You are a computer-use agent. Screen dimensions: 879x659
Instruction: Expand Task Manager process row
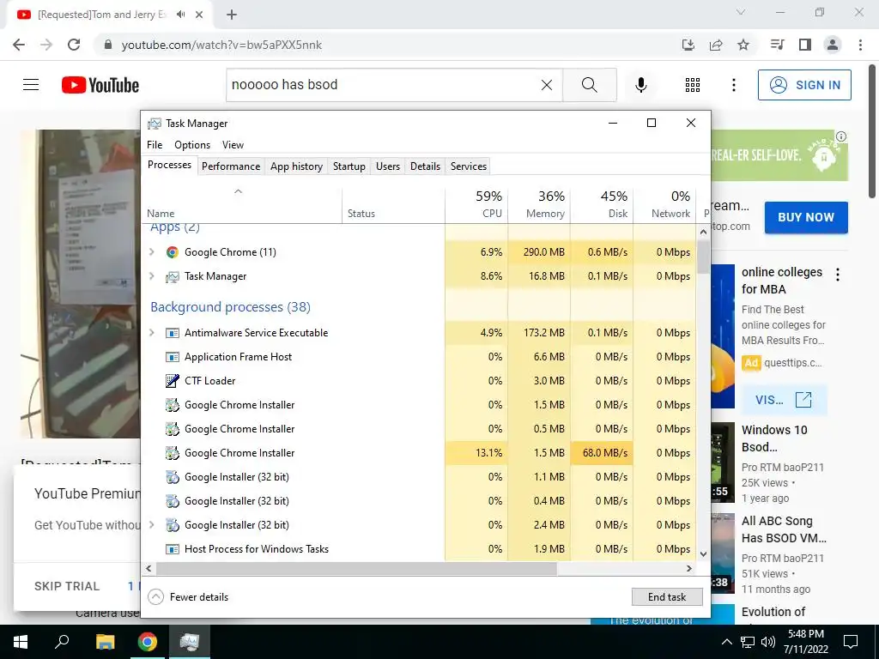tap(151, 275)
